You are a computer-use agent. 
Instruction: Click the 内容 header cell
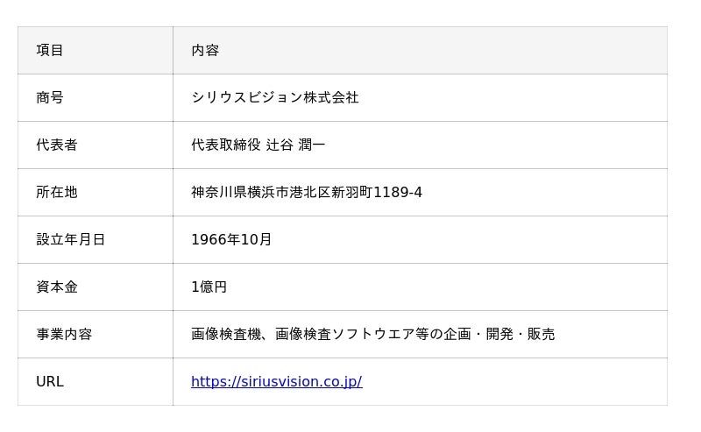click(x=205, y=51)
